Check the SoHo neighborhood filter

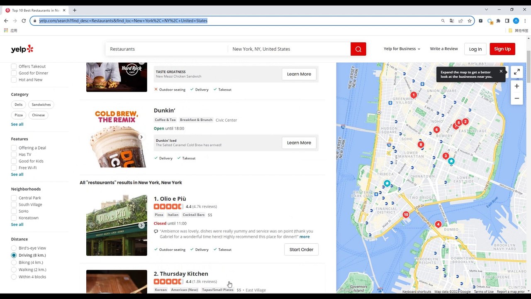tap(14, 211)
